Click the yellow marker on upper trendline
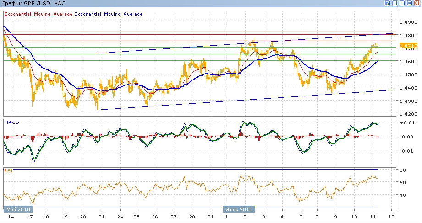 (x=206, y=46)
